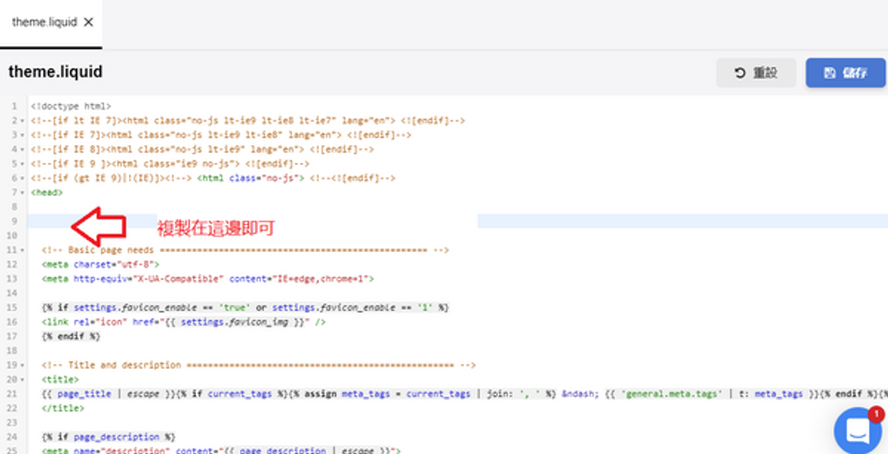Collapse the fold arrow on line 2
Viewport: 888px width, 454px height.
pos(22,120)
